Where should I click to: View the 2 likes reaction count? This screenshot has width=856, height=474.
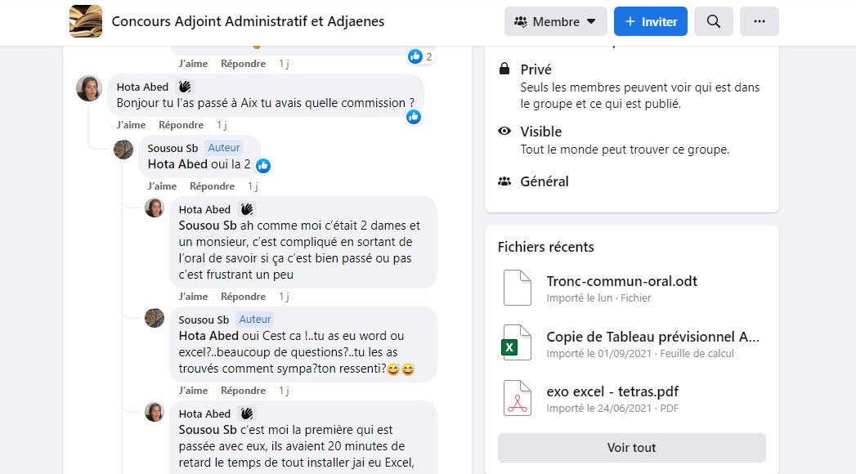point(421,56)
